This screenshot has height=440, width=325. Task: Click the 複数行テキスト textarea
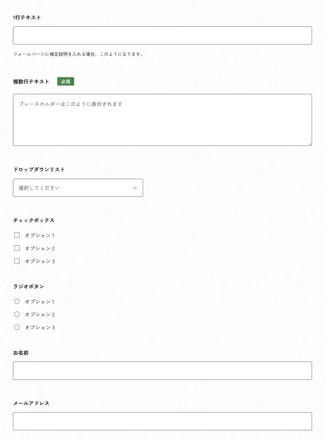point(162,120)
